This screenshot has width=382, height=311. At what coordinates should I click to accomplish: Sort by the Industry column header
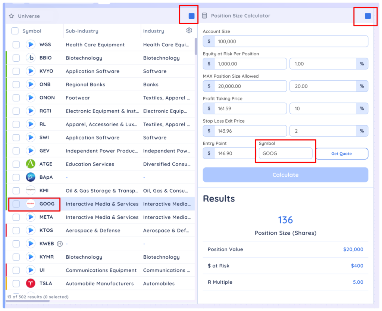[153, 31]
